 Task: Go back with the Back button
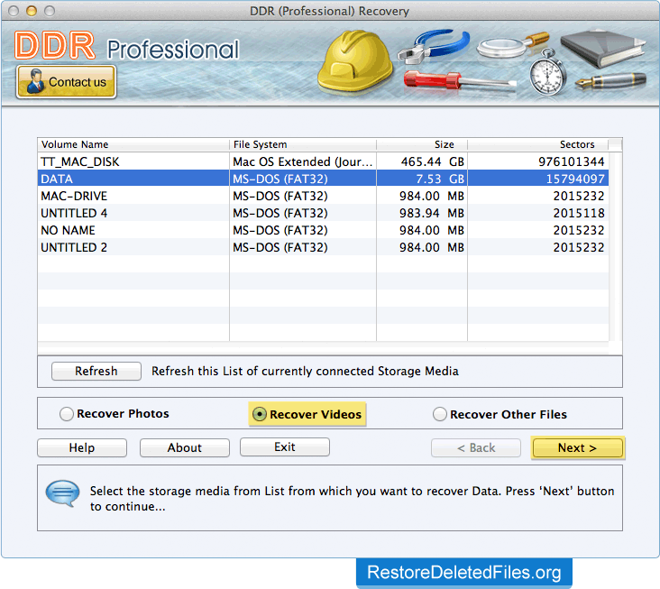476,447
